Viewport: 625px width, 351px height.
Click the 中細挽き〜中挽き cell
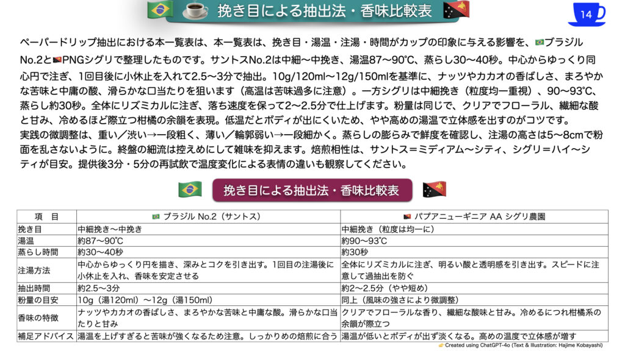pyautogui.click(x=209, y=229)
